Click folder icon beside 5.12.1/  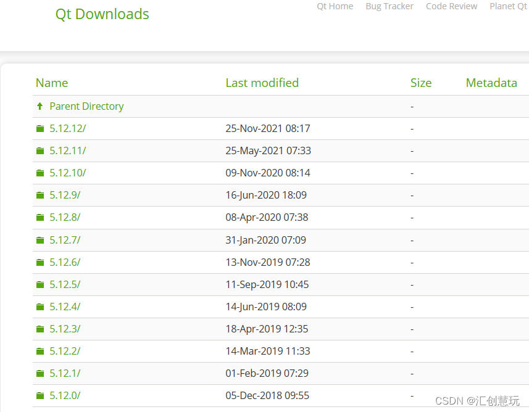(40, 374)
